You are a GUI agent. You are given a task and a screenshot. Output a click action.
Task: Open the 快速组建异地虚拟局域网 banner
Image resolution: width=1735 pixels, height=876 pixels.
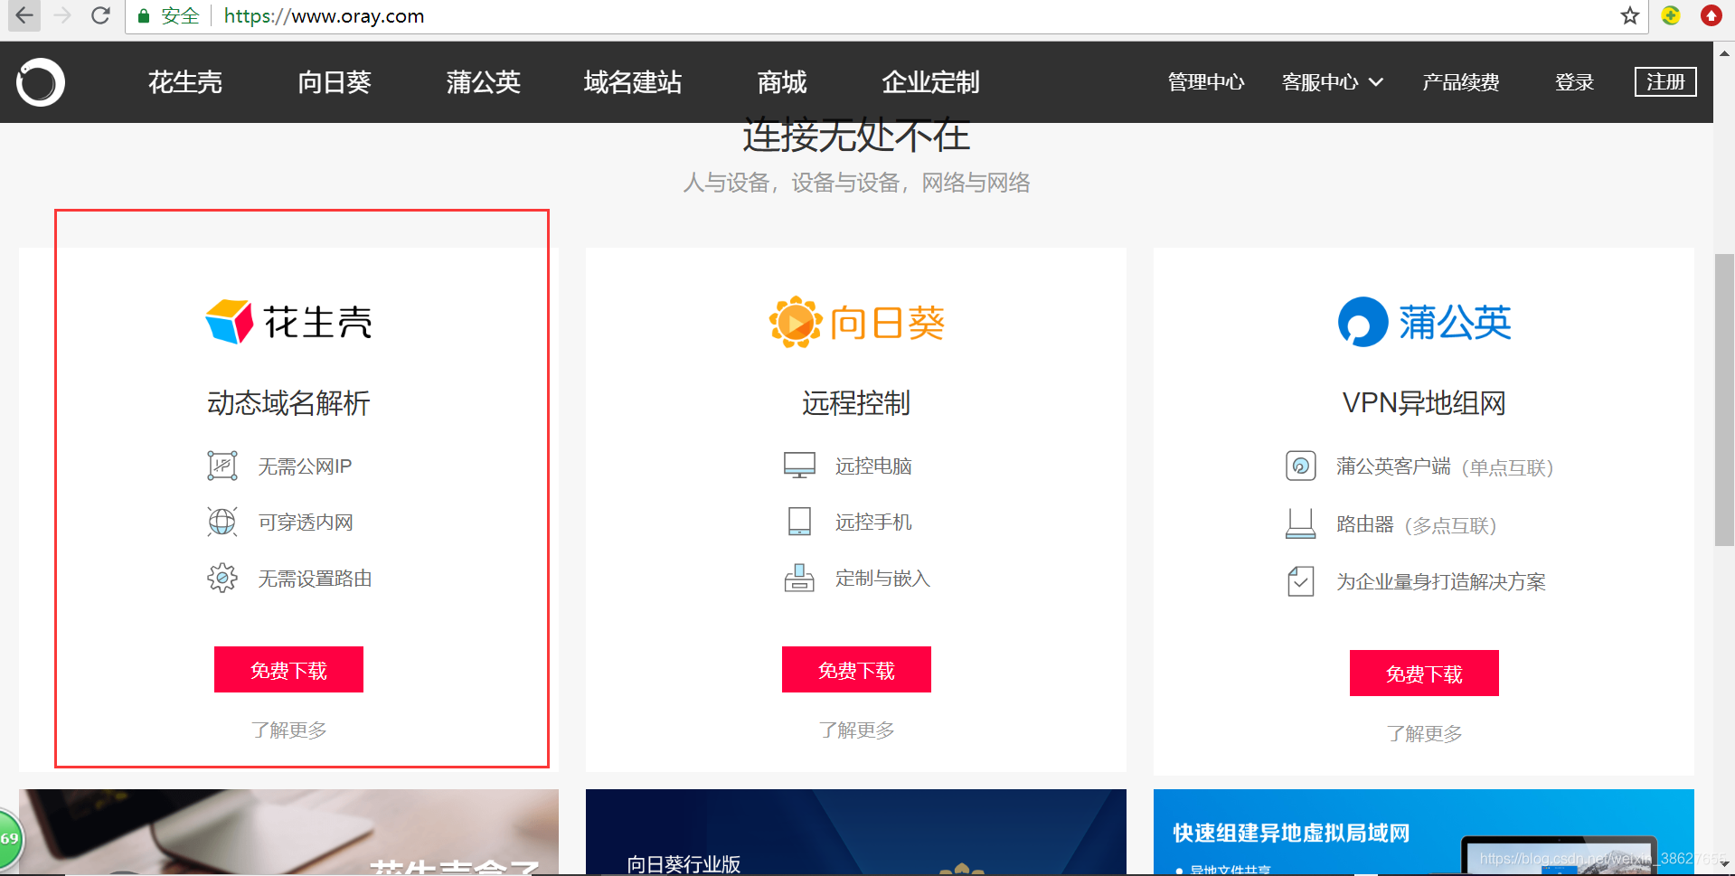(1424, 832)
